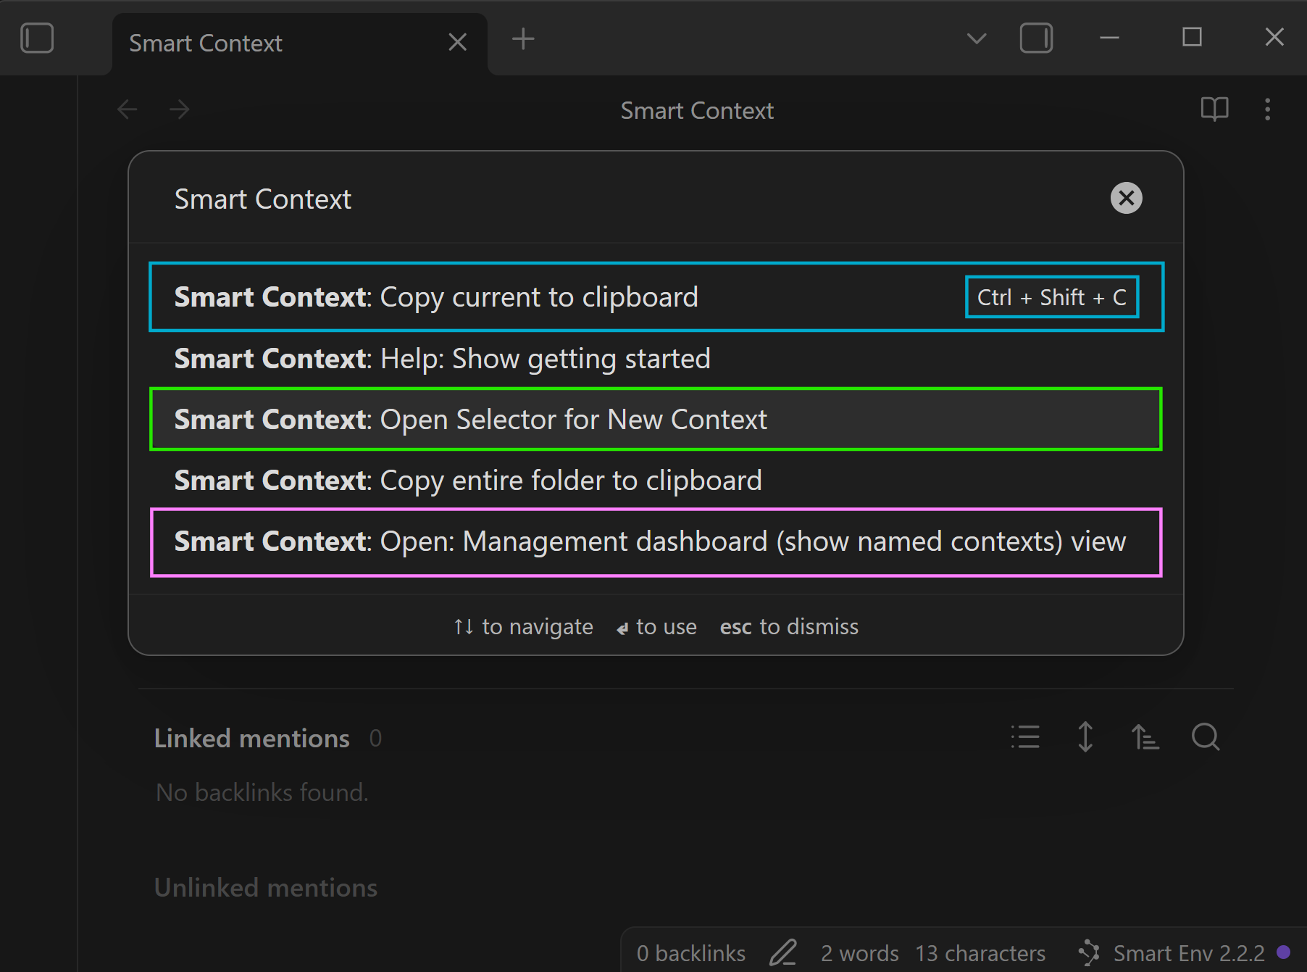1307x972 pixels.
Task: Toggle show more context arrows icon
Action: tap(1085, 737)
